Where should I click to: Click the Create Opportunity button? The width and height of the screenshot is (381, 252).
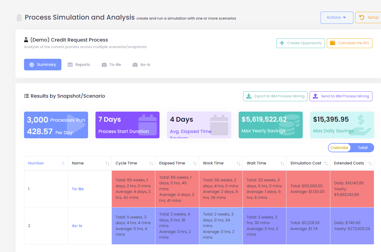(300, 43)
